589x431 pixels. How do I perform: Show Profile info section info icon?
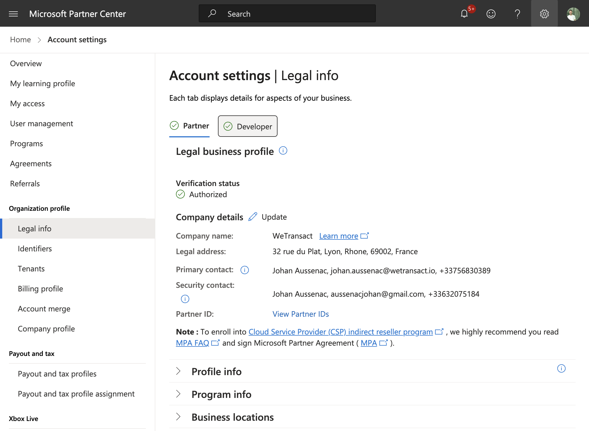coord(561,368)
